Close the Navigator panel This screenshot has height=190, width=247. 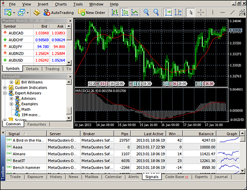[x=70, y=77]
